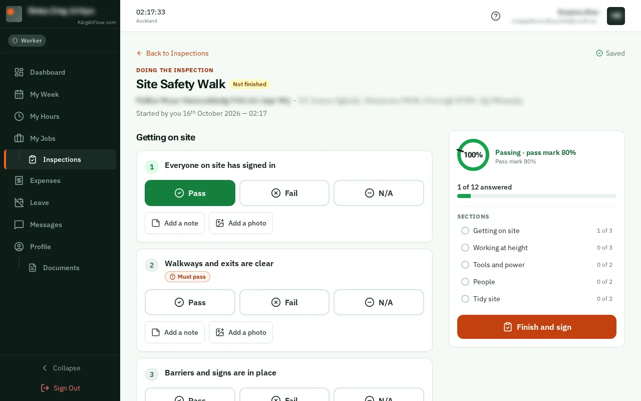This screenshot has height=401, width=641.
Task: Click Finish and sign button
Action: tap(537, 327)
